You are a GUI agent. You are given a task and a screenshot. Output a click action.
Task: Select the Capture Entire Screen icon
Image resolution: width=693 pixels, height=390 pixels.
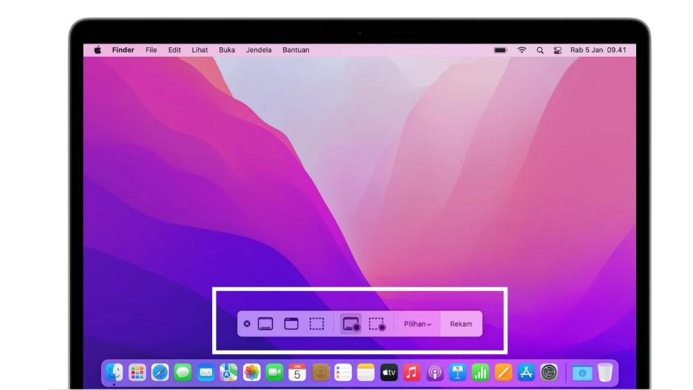(x=265, y=323)
